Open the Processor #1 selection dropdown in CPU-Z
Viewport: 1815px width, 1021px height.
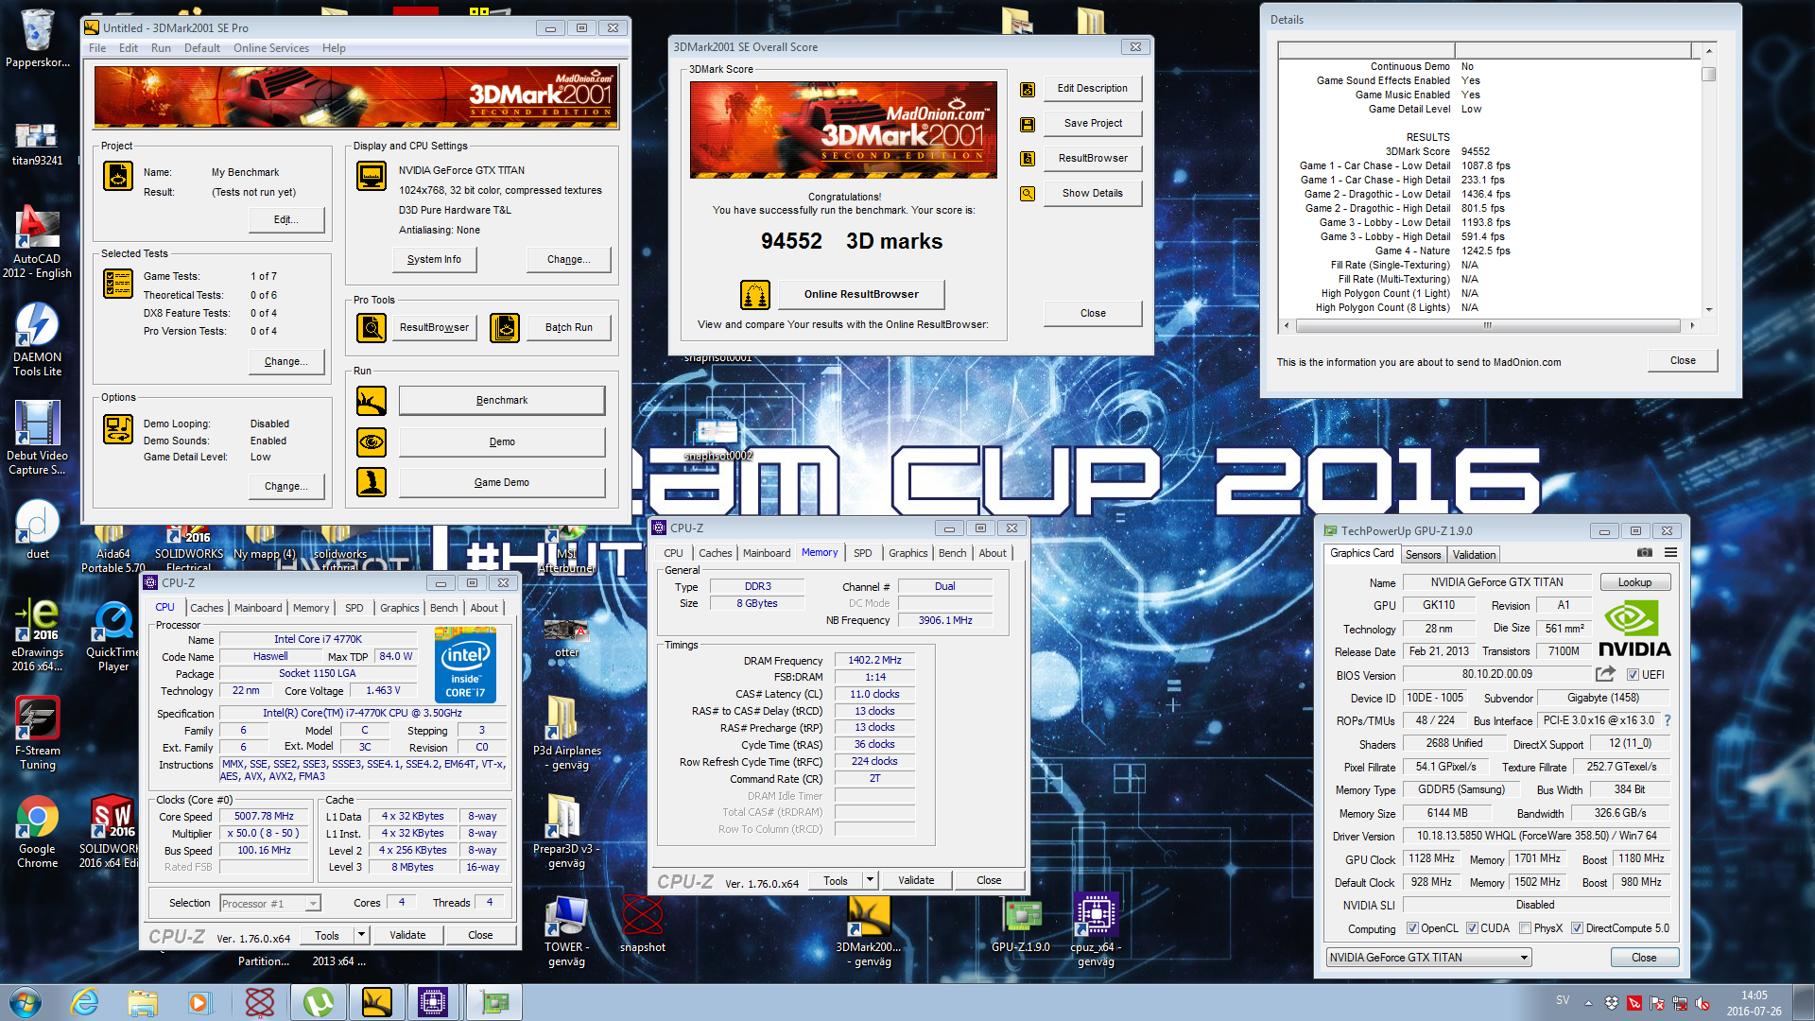click(270, 904)
